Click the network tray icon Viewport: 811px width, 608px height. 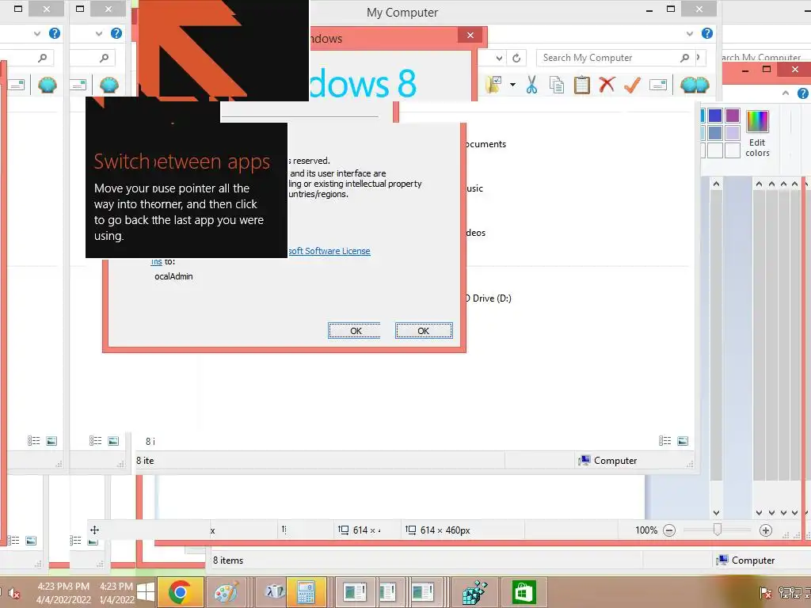coord(790,593)
